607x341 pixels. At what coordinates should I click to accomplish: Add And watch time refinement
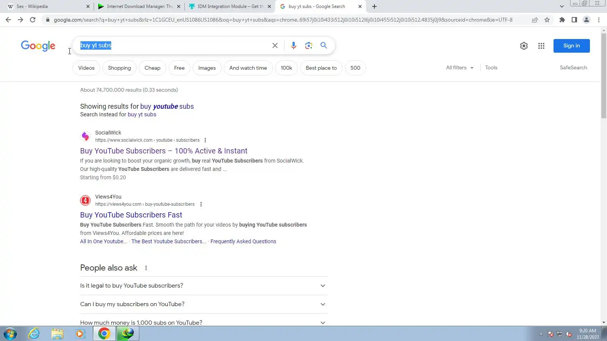[x=248, y=68]
